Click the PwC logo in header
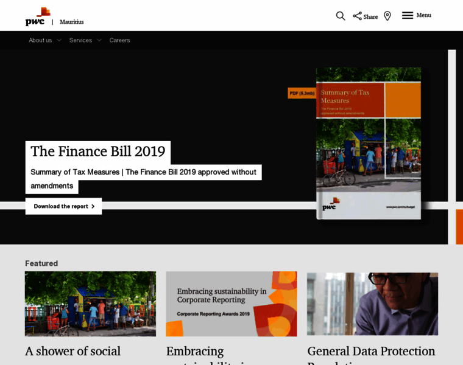The image size is (463, 365). point(38,16)
